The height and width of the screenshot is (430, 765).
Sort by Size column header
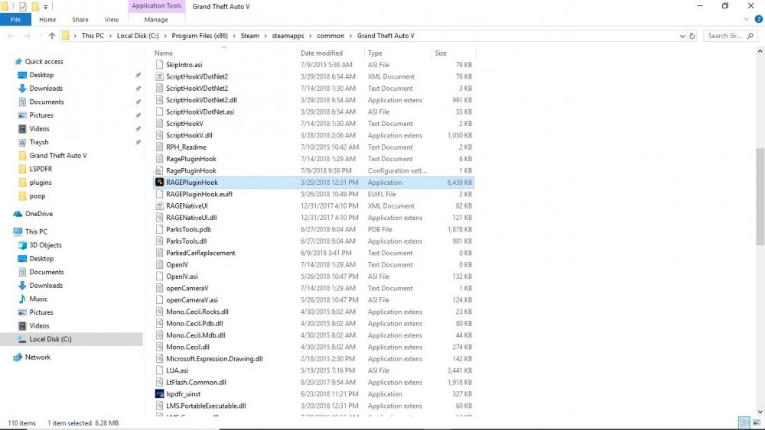(x=453, y=53)
